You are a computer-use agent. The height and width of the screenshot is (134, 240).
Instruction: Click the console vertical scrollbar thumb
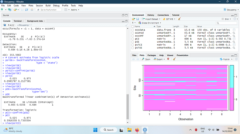click(x=128, y=107)
